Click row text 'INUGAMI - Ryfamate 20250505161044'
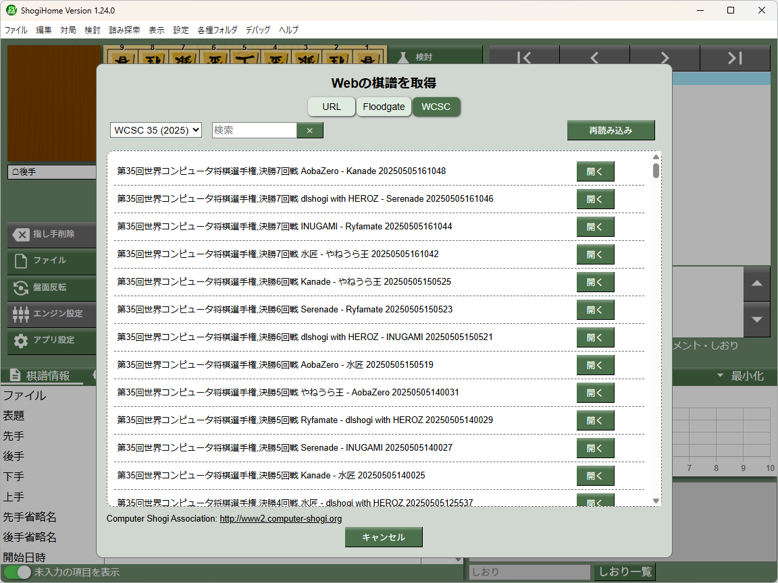The width and height of the screenshot is (778, 583). 377,227
